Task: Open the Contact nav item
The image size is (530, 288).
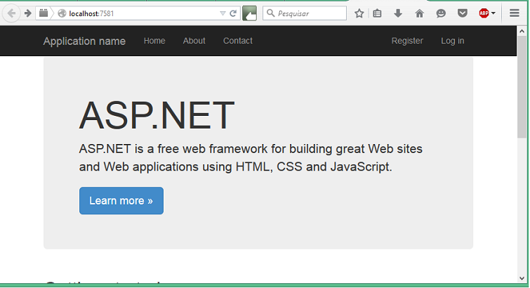Action: (237, 41)
